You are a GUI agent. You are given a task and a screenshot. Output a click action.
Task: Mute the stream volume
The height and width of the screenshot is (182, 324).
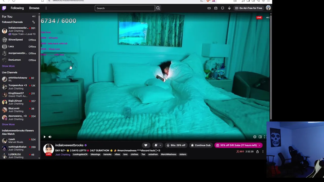tap(50, 137)
